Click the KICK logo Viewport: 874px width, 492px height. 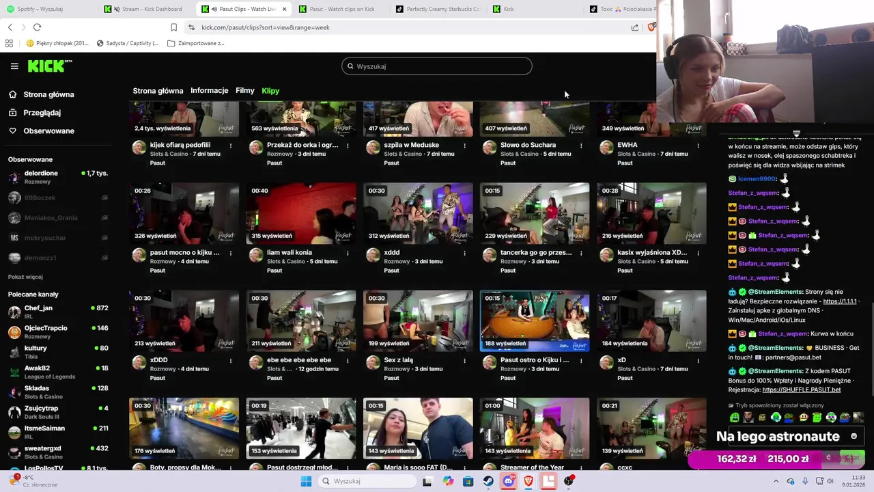pos(50,66)
